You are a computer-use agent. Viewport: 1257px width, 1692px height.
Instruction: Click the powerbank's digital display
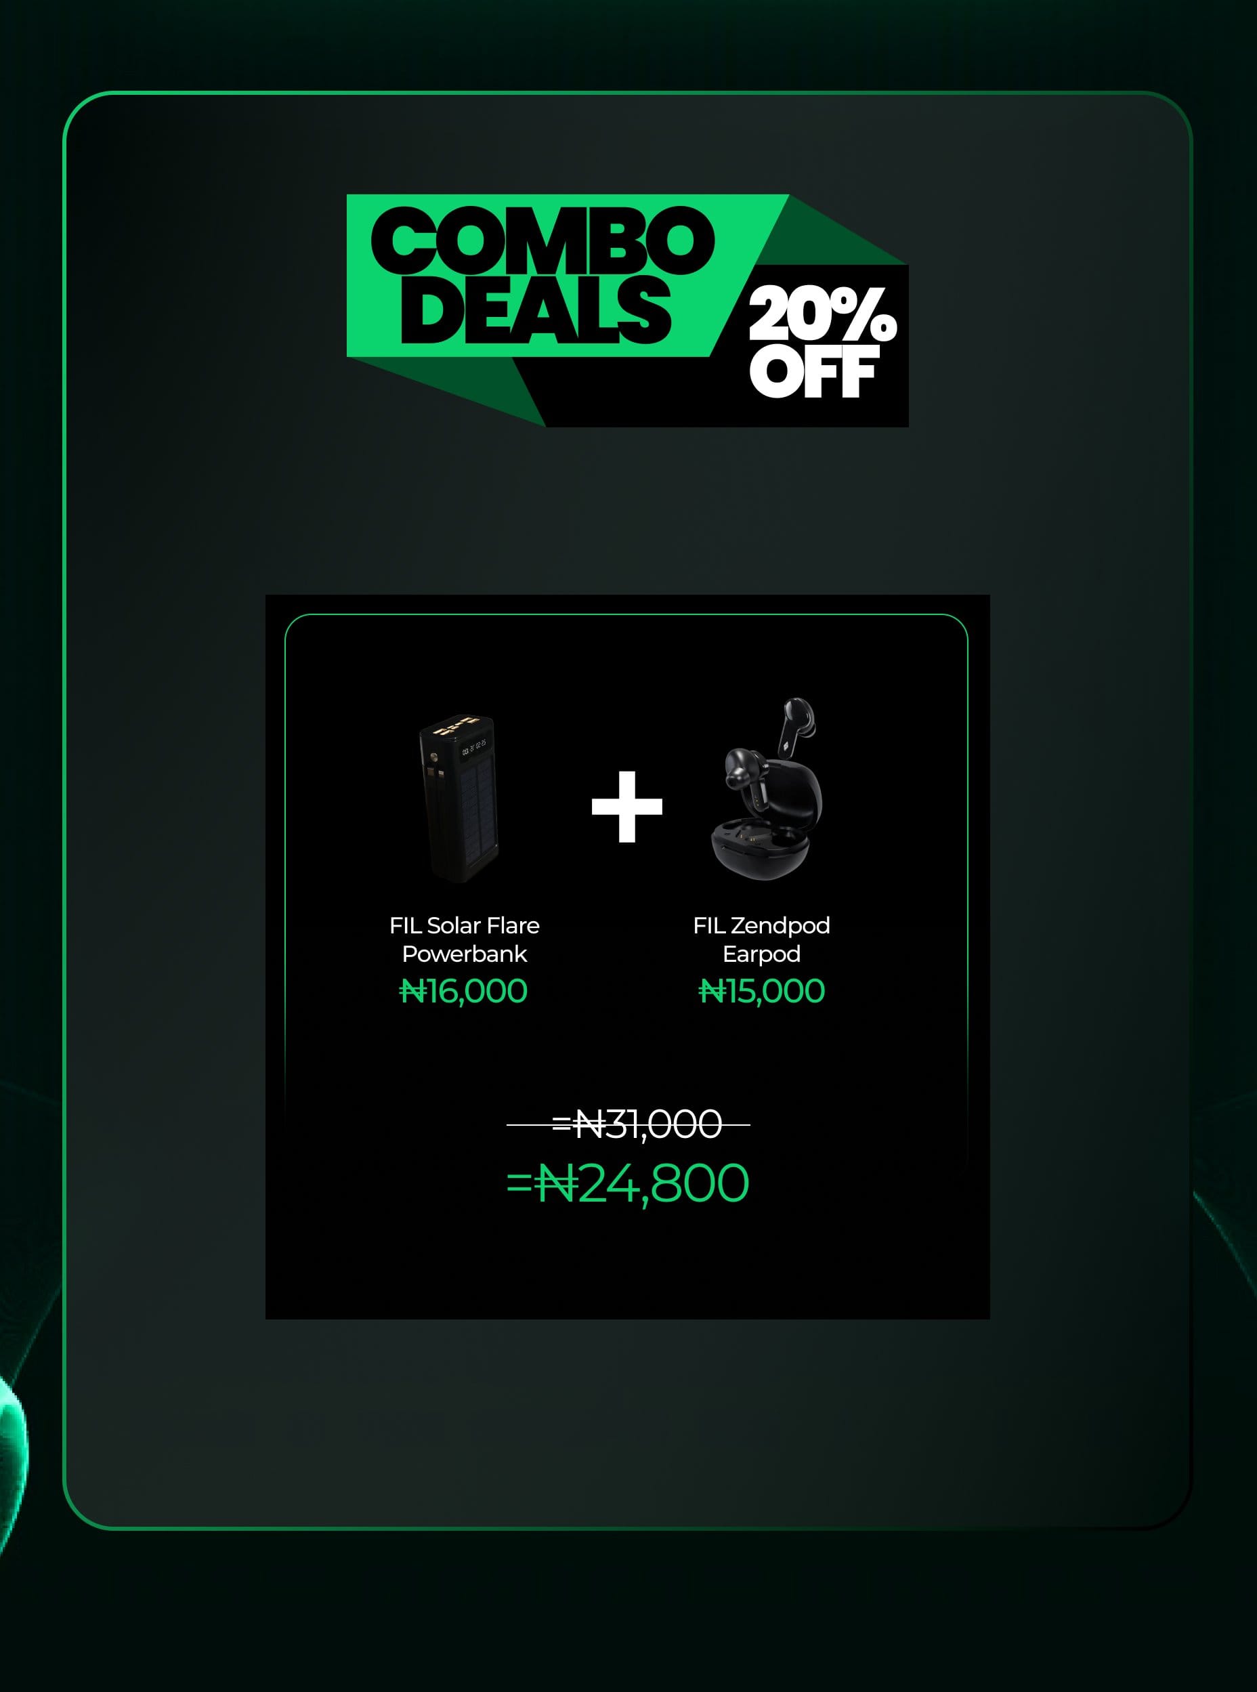pyautogui.click(x=473, y=746)
